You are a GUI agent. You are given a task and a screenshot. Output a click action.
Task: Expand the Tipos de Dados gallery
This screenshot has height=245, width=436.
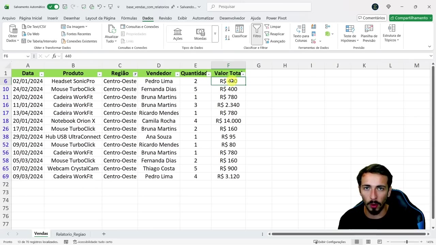[x=215, y=34]
